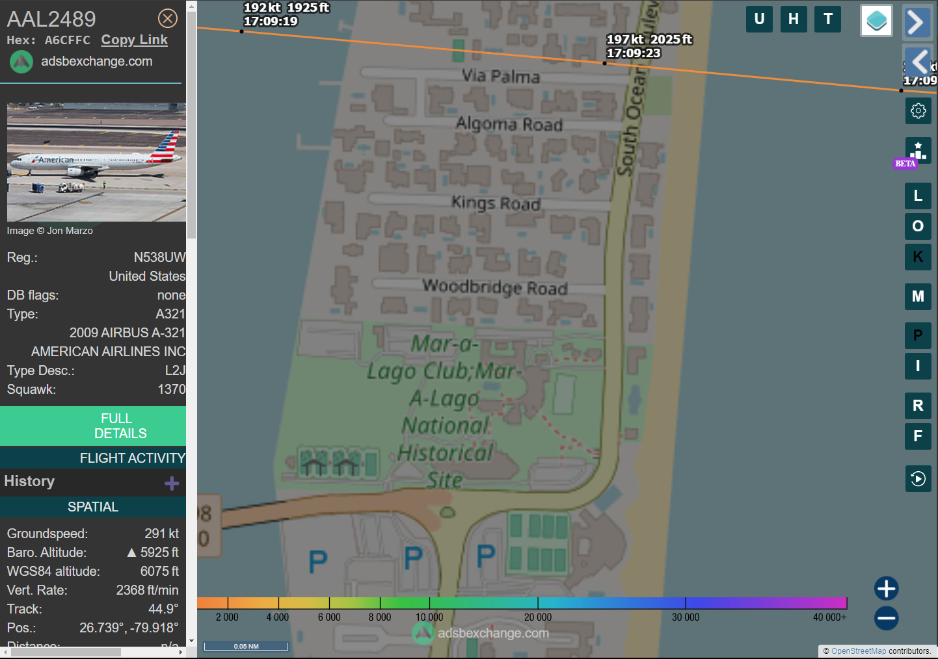Click the altitude color scale bar
This screenshot has width=938, height=659.
(522, 603)
